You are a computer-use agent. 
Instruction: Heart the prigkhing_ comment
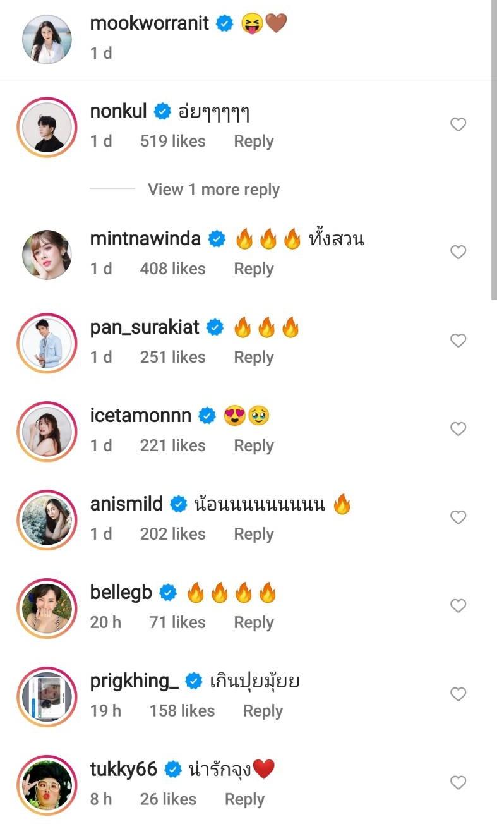point(458,694)
